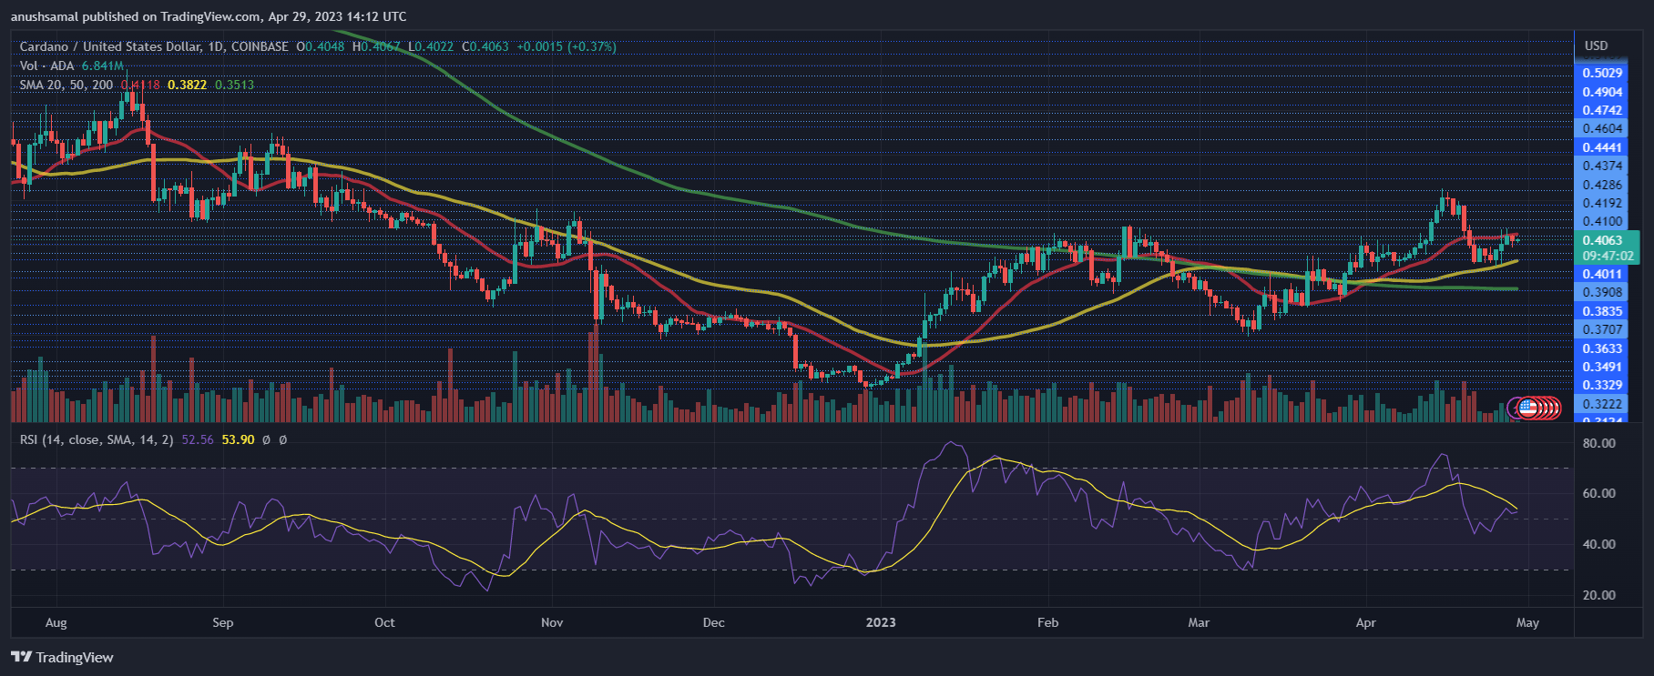The image size is (1654, 676).
Task: Click the 0.4011 price level label
Action: click(x=1602, y=274)
